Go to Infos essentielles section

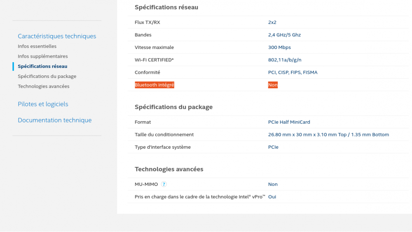coord(37,47)
